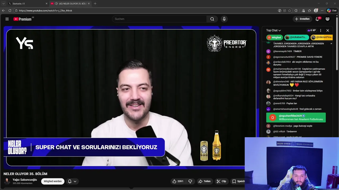Click the channel avatar beside Yağız Sabuncuoğlu
This screenshot has width=339, height=190.
(x=7, y=181)
